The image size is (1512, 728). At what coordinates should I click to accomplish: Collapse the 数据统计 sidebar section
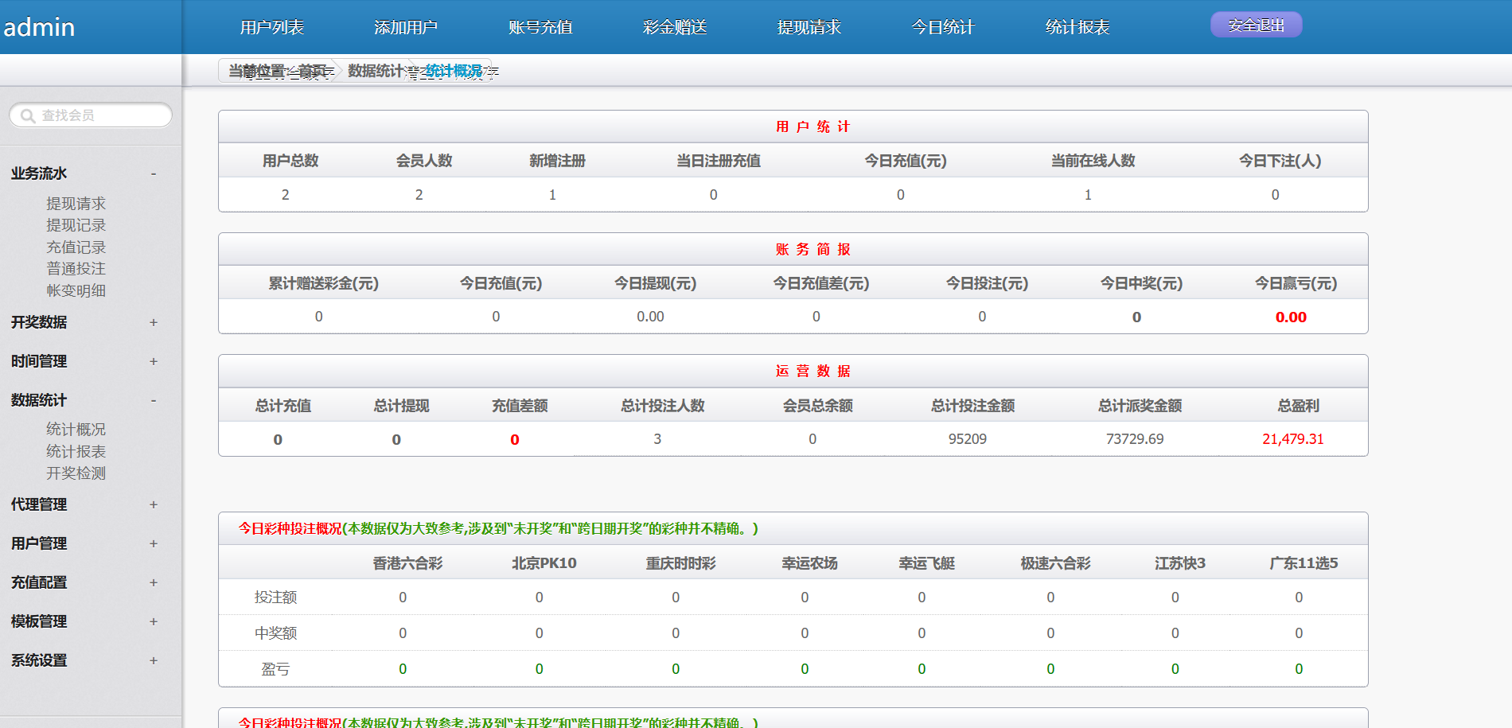click(154, 400)
